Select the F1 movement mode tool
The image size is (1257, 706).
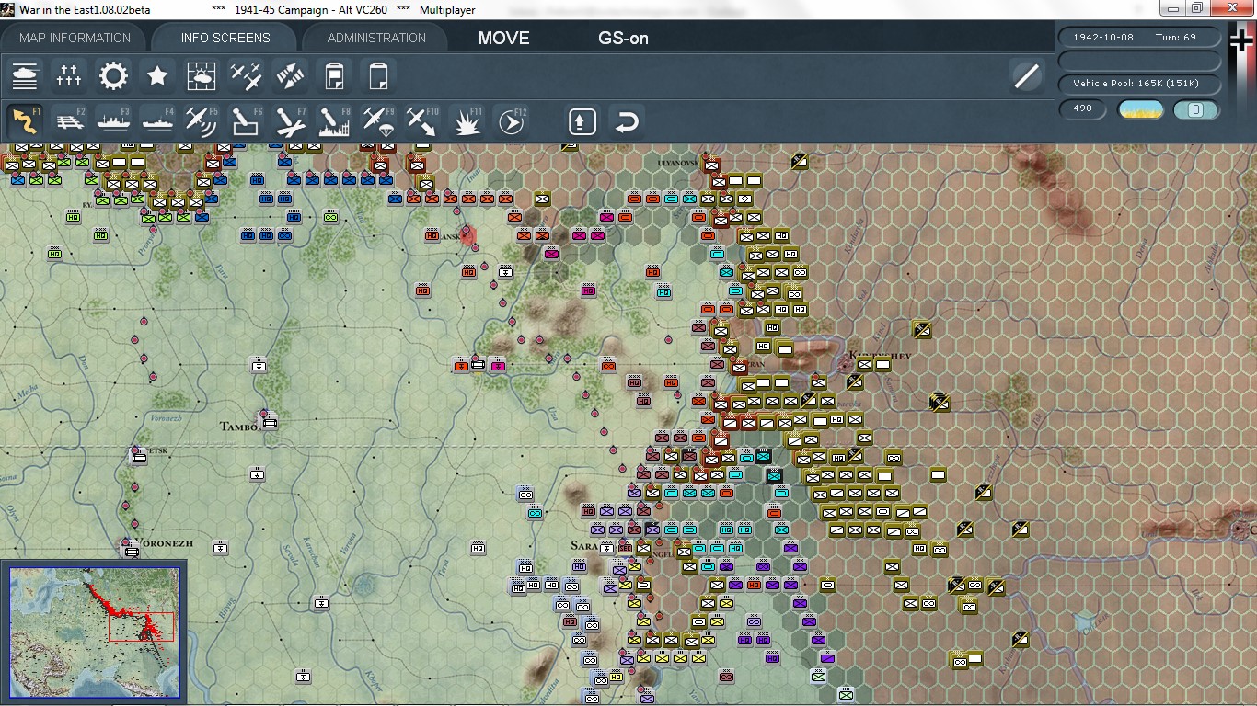[x=25, y=120]
